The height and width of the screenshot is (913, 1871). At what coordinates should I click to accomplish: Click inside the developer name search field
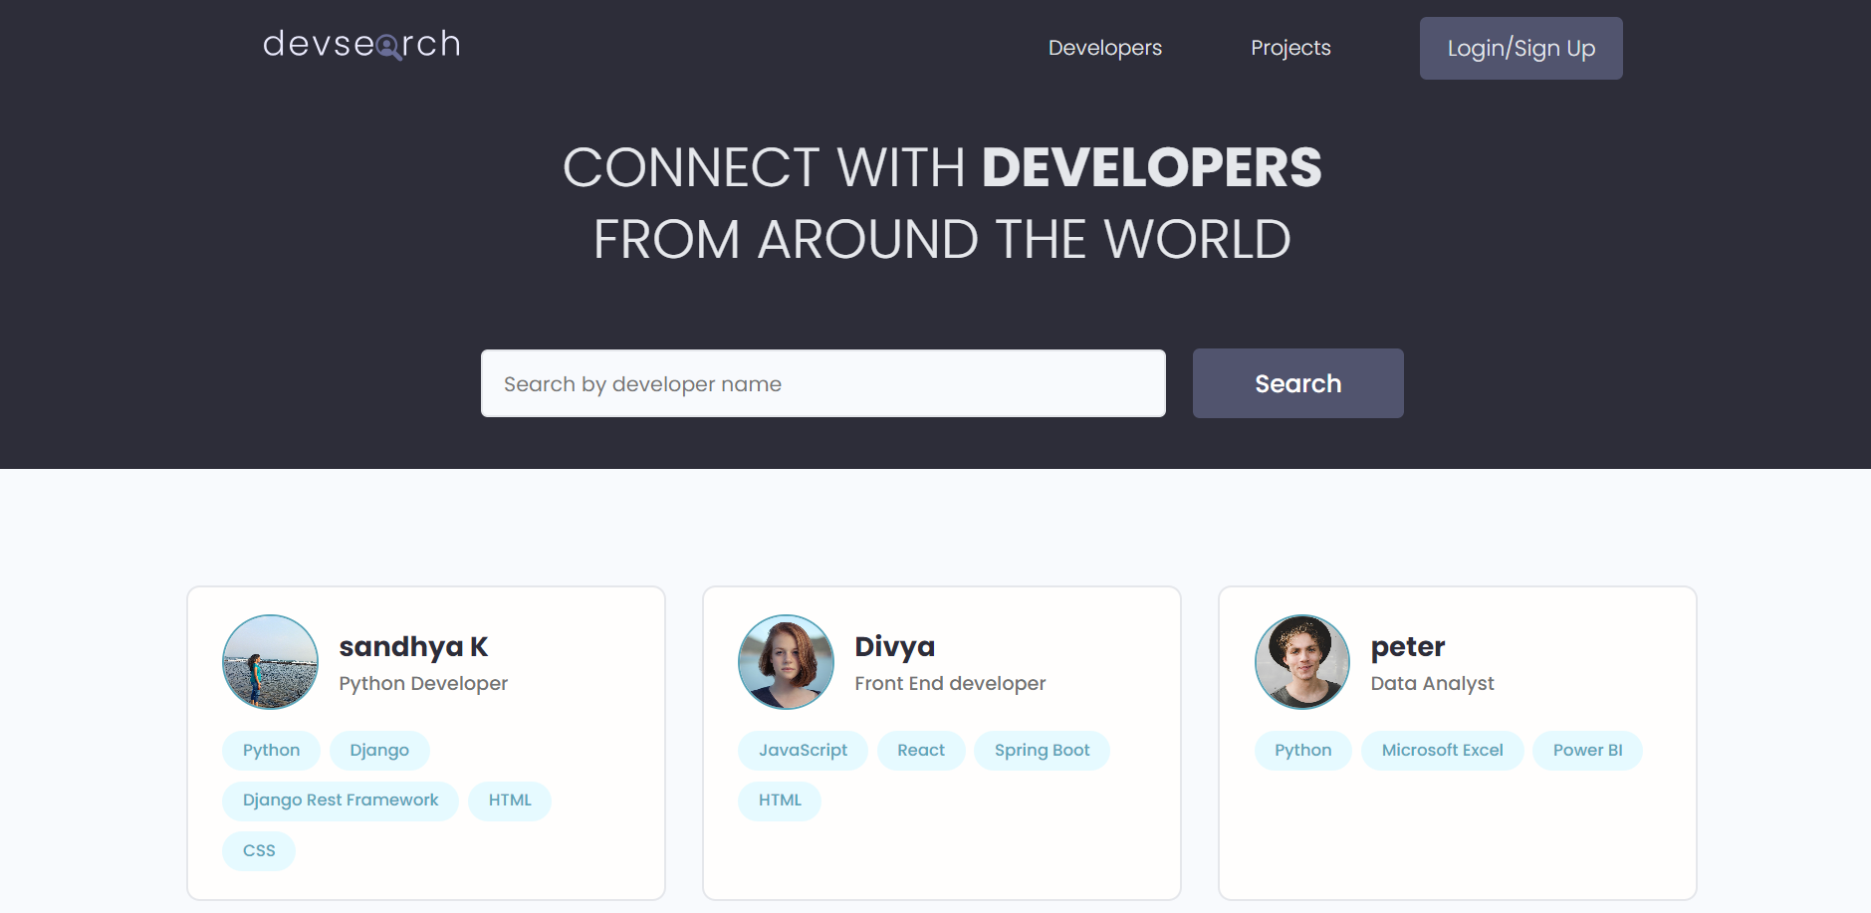coord(822,383)
